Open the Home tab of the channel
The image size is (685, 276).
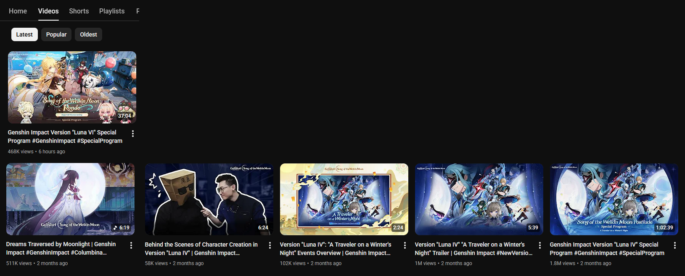click(18, 11)
